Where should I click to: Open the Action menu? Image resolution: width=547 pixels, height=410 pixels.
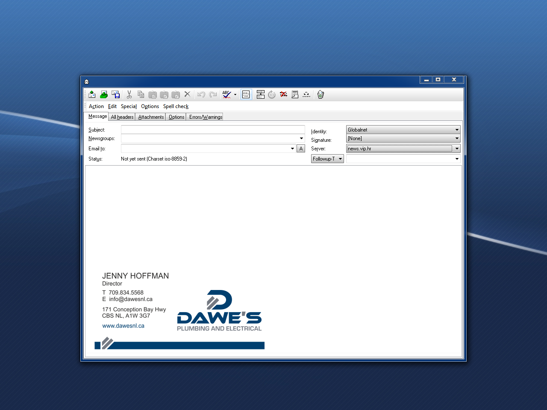click(96, 106)
